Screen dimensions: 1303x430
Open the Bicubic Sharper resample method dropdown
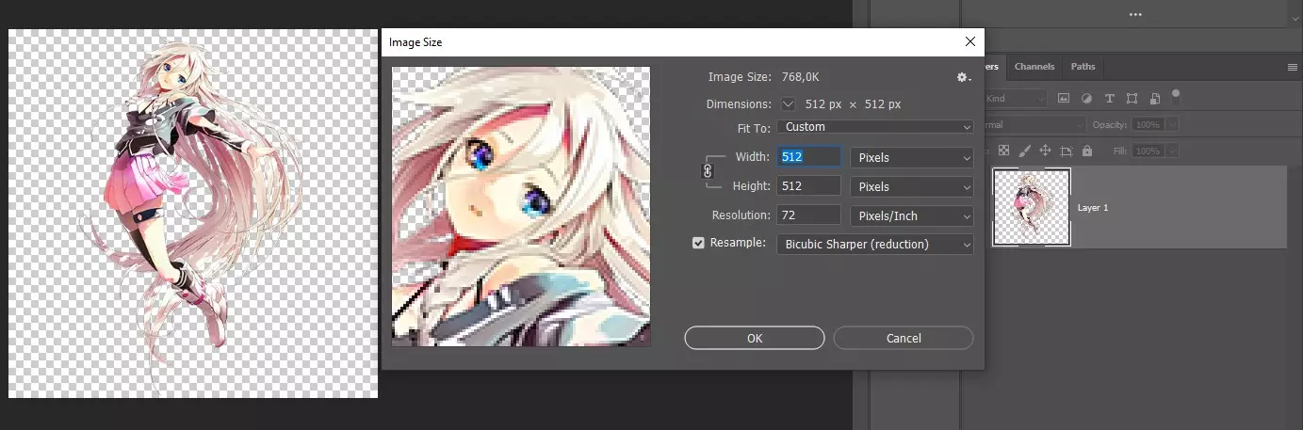874,244
